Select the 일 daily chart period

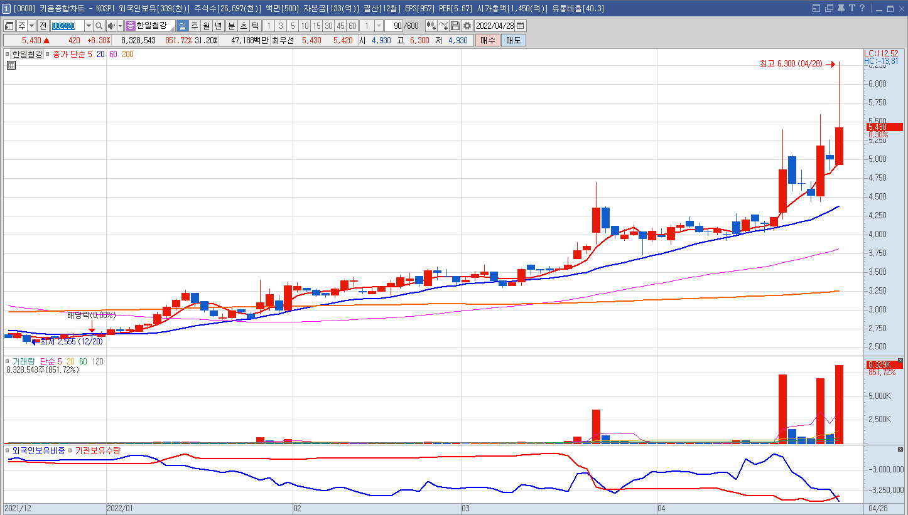tap(182, 26)
